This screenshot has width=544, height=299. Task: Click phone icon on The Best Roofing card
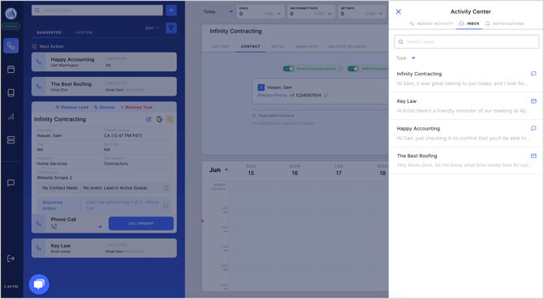[39, 87]
